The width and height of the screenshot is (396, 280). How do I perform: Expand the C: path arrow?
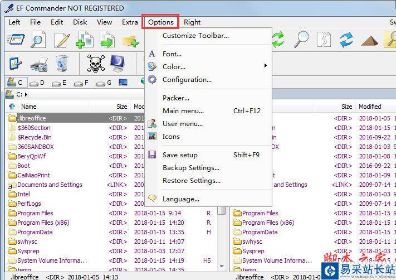click(x=26, y=94)
